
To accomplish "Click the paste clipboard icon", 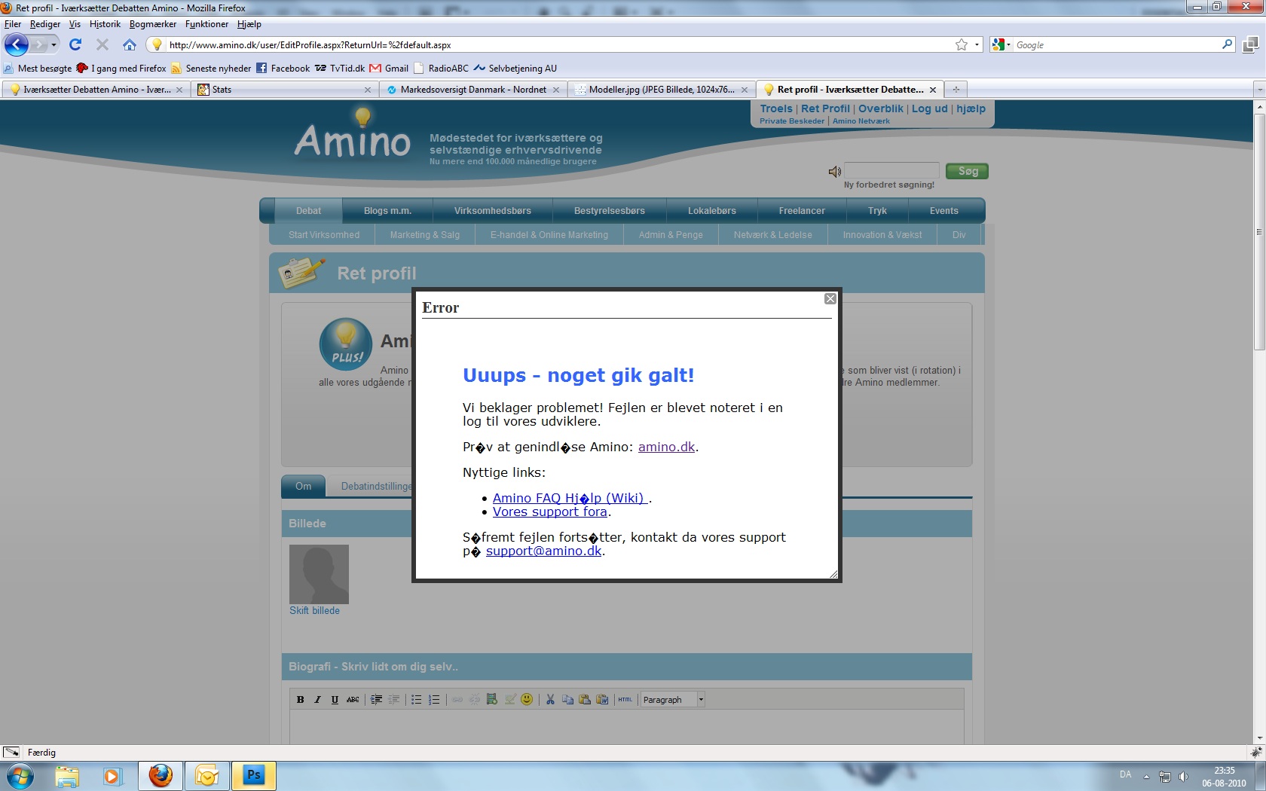I will 585,699.
